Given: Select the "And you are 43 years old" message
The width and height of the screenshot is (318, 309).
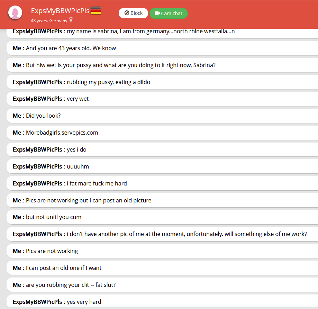Looking at the screenshot, I should (71, 48).
